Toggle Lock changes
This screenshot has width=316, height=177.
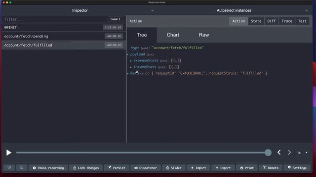point(86,168)
